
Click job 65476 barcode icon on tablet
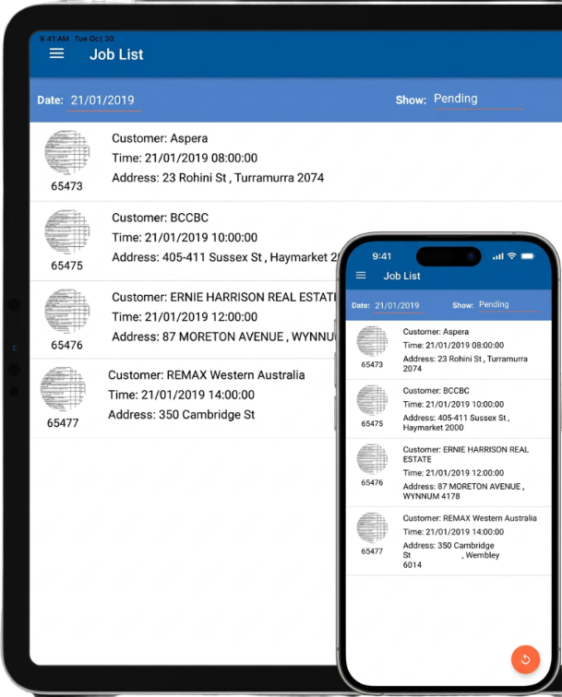click(66, 312)
